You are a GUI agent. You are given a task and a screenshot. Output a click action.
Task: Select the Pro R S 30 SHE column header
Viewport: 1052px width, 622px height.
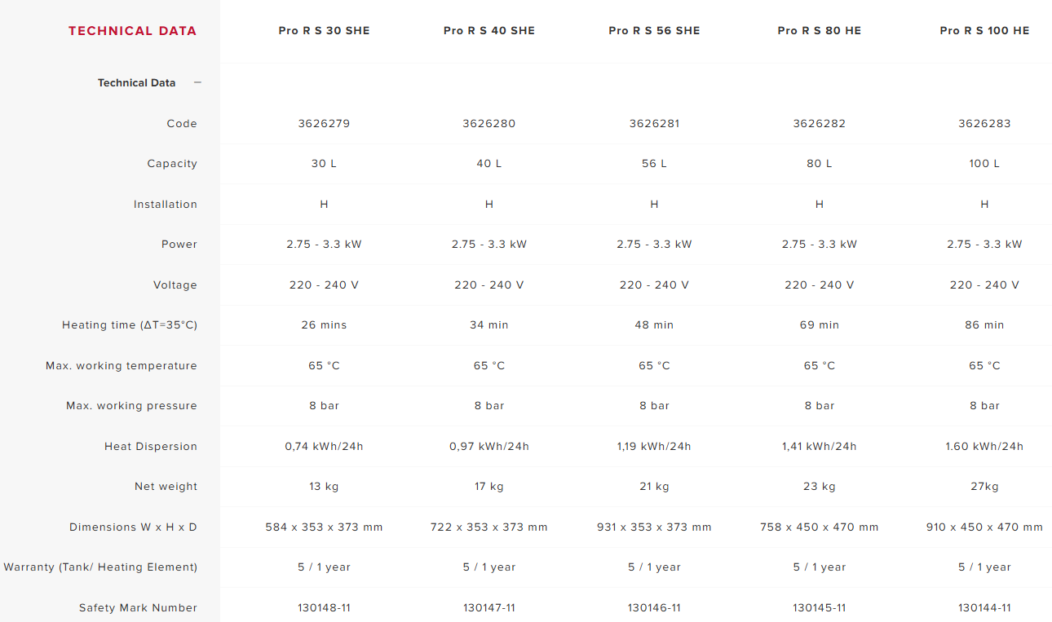(x=324, y=31)
